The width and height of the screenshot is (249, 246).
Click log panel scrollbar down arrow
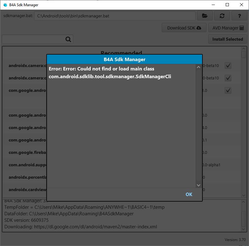(243, 229)
